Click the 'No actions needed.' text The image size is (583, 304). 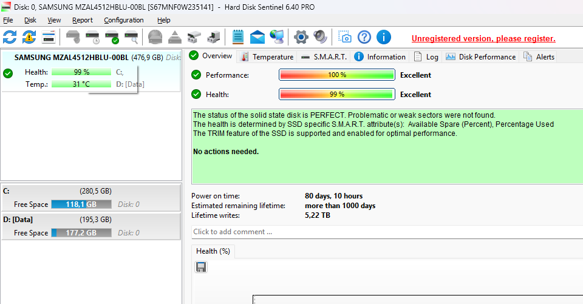pyautogui.click(x=226, y=152)
